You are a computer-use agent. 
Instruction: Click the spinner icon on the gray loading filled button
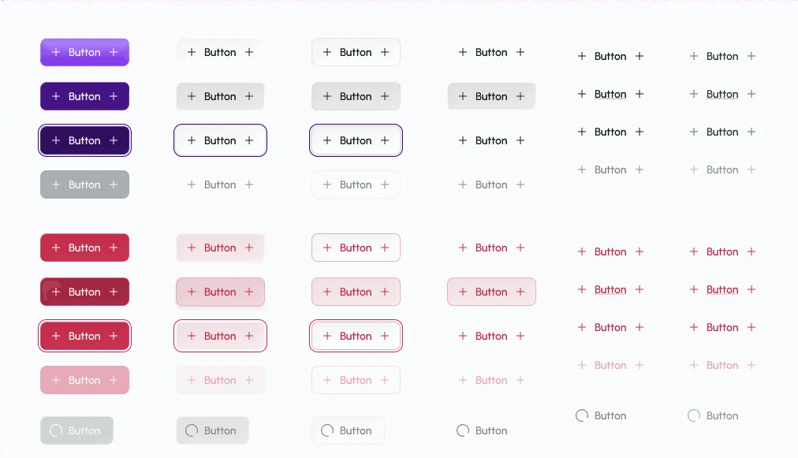click(56, 430)
